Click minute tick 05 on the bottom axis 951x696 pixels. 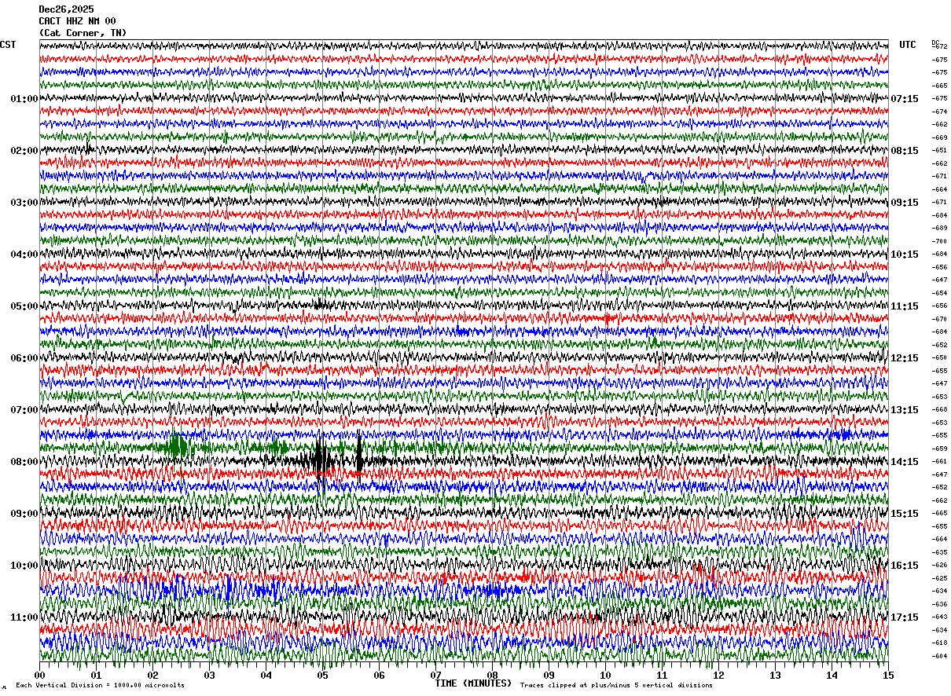tap(322, 675)
